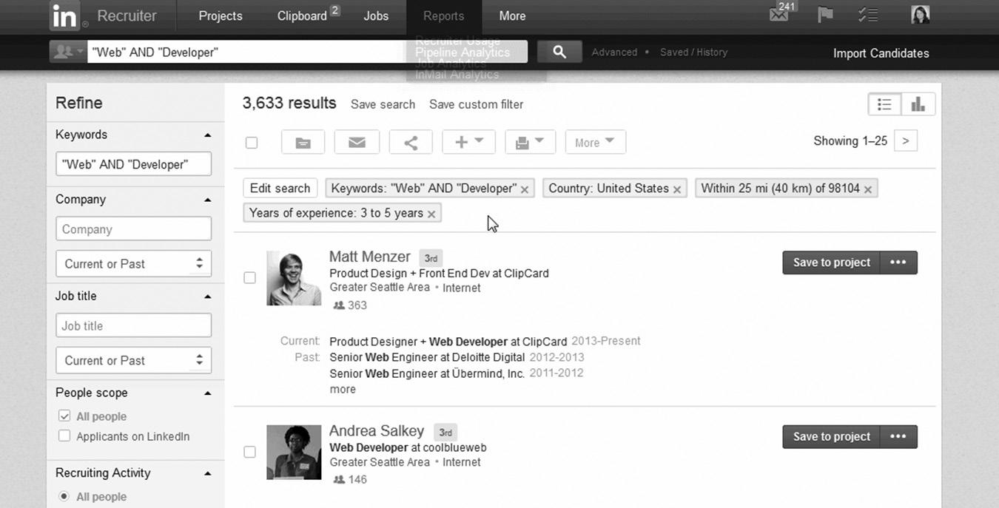
Task: Tick the select-all results checkbox
Action: [x=252, y=143]
